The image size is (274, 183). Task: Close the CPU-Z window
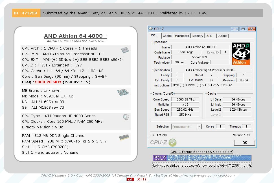click(x=252, y=29)
